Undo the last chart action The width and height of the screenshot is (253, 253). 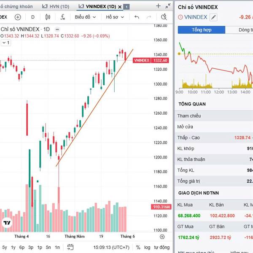137,17
